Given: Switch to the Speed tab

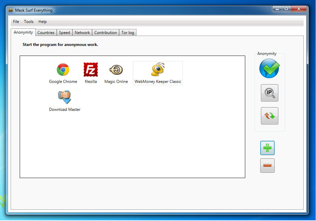Looking at the screenshot, I should 64,33.
